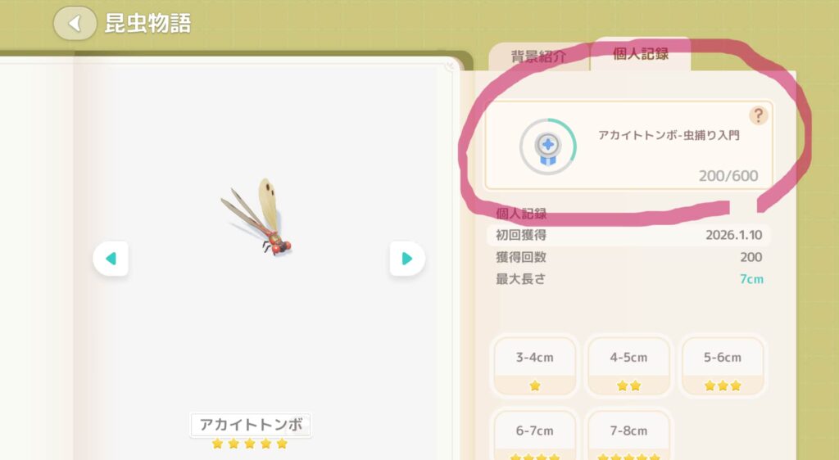Tap the red dragonfly illustration
The width and height of the screenshot is (839, 460).
(257, 216)
